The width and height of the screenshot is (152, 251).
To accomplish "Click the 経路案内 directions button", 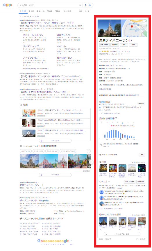I will [x=115, y=45].
